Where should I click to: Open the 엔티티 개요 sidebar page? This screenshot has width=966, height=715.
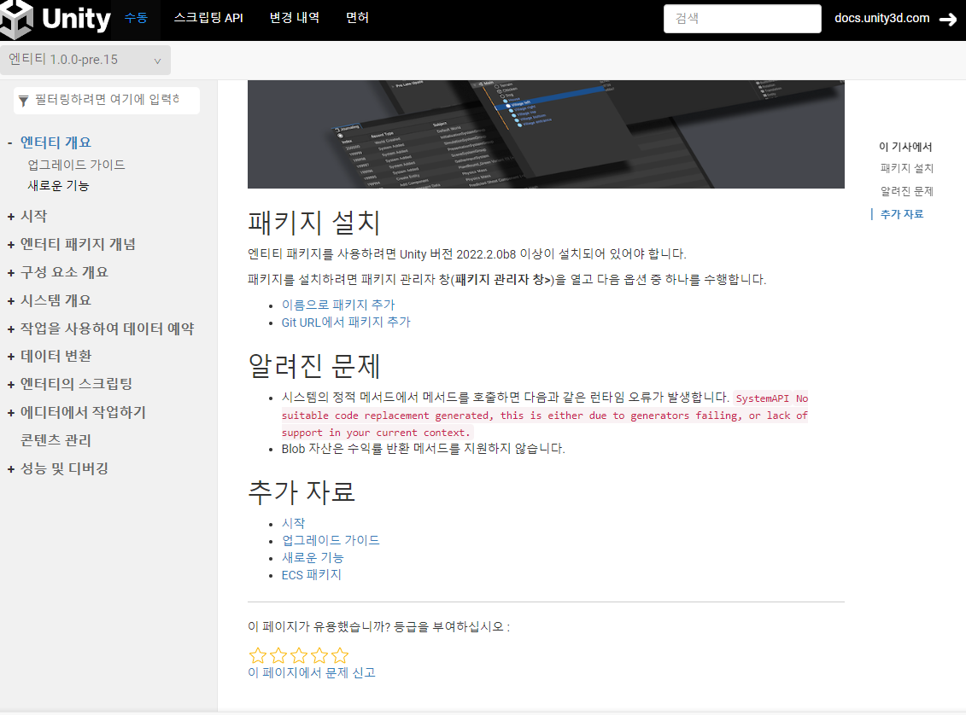click(x=56, y=142)
